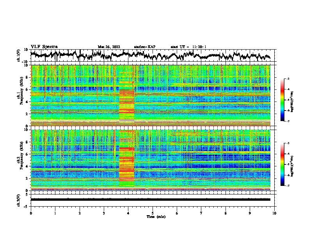Viewport: 309px width, 239px height.
Task: Click the "5" tick label on the Time axis
Action: 153,213
